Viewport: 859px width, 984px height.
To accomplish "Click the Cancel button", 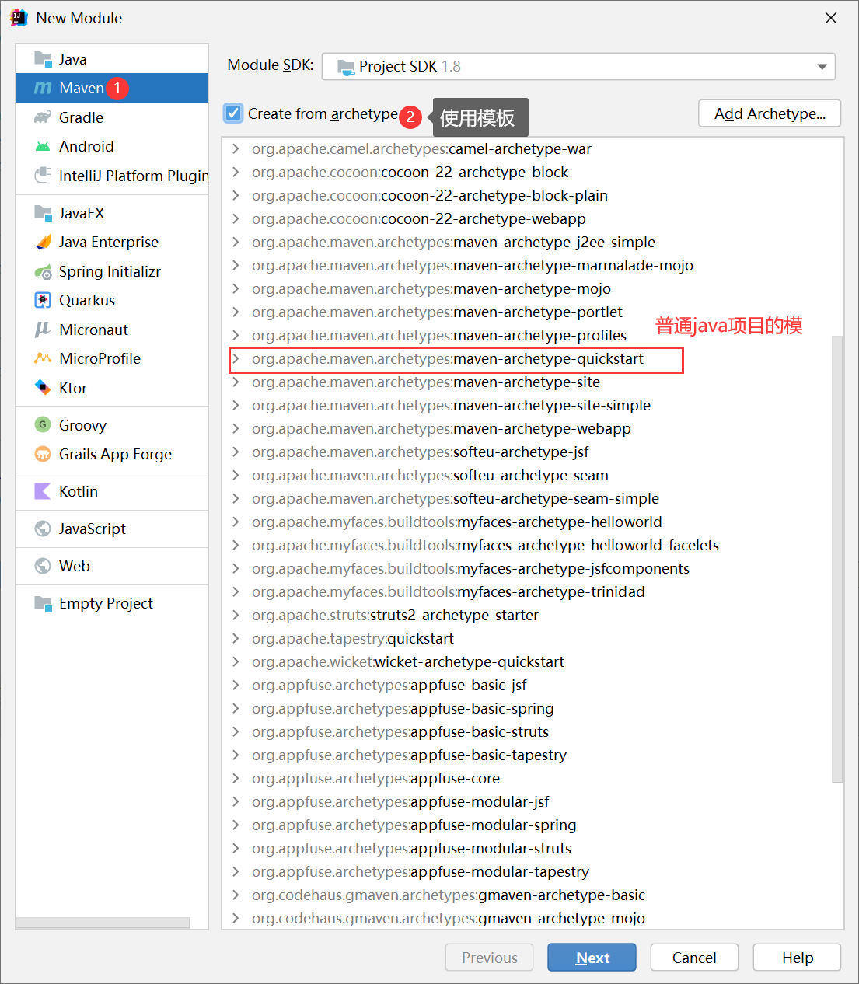I will click(x=694, y=958).
